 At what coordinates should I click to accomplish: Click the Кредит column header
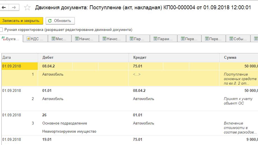[x=140, y=58]
